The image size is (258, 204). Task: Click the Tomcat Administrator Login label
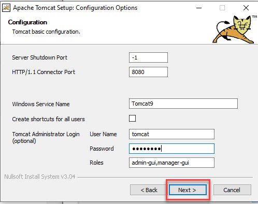tap(46, 138)
